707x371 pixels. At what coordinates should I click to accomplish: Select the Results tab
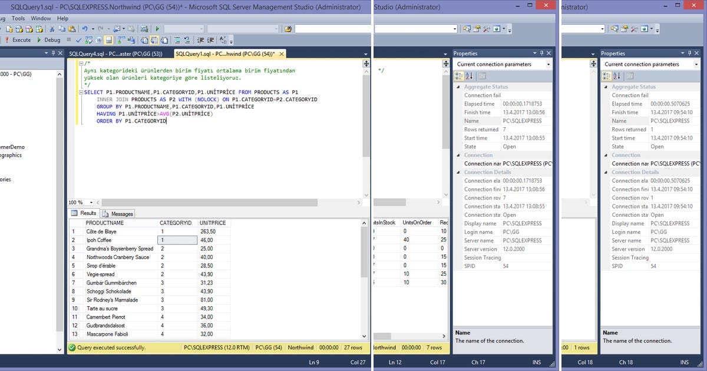(84, 213)
